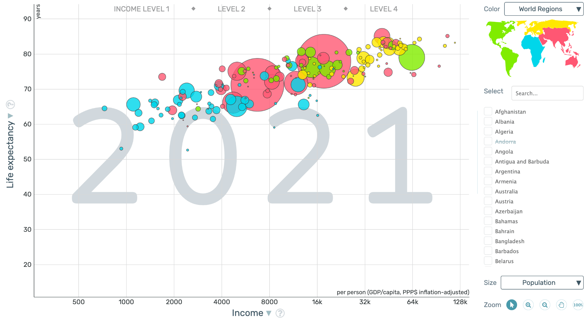Click the diamond between Level 1 and Level 2
The width and height of the screenshot is (586, 319).
193,9
